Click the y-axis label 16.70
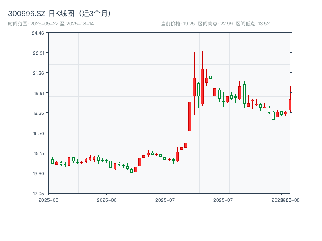Image resolution: width=322 pixels, height=241 pixels. (x=39, y=133)
